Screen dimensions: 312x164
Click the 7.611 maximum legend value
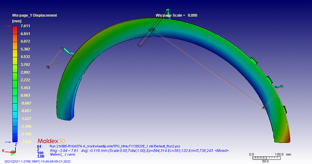tap(25, 26)
